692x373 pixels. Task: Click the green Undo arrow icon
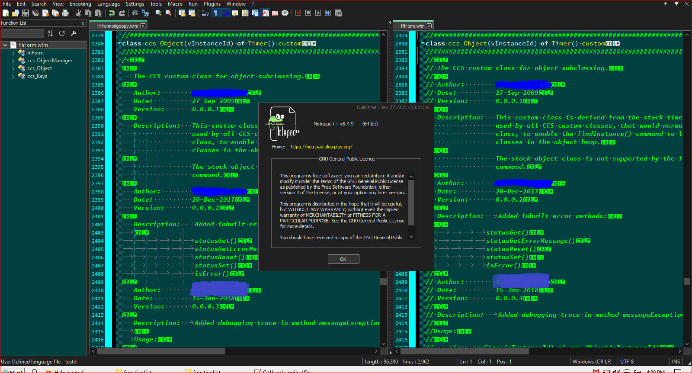click(112, 13)
